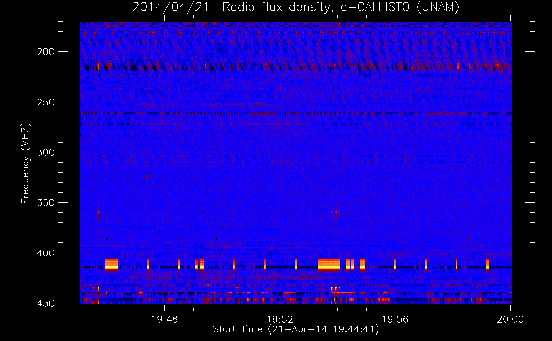Click the 'Frequency (MHZ)' axis label
The image size is (552, 341).
pos(26,164)
